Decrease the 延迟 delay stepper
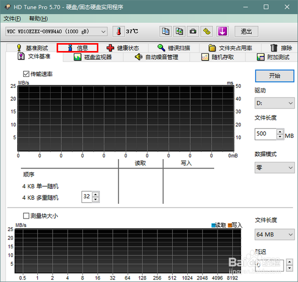 [x=290, y=268]
